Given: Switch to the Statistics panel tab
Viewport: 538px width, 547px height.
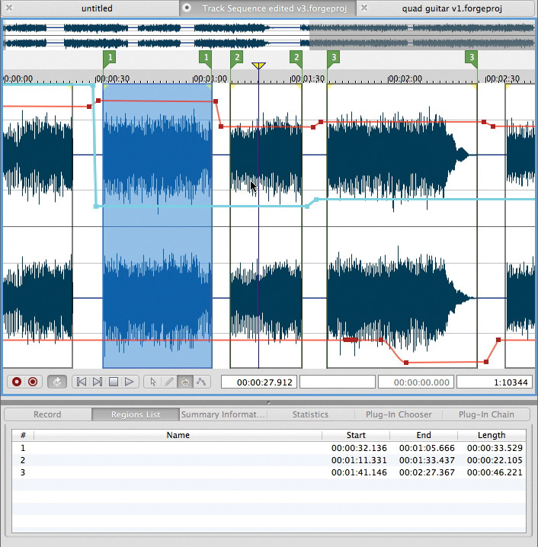Looking at the screenshot, I should click(310, 414).
